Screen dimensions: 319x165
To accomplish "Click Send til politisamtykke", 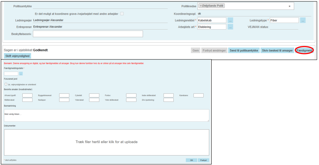I will [x=244, y=50].
